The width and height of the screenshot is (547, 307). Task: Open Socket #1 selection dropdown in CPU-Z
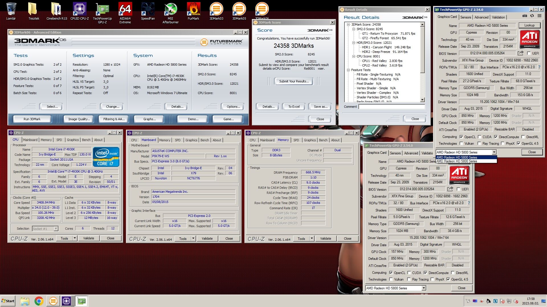coord(56,229)
